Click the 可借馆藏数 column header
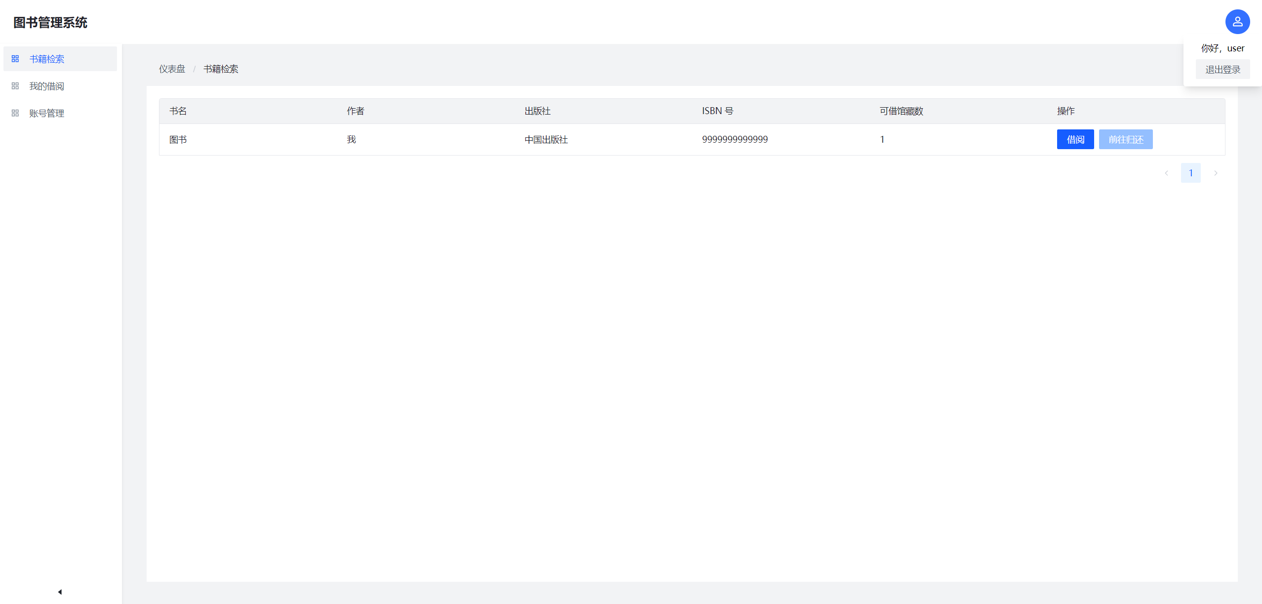Viewport: 1262px width, 604px height. pos(901,111)
